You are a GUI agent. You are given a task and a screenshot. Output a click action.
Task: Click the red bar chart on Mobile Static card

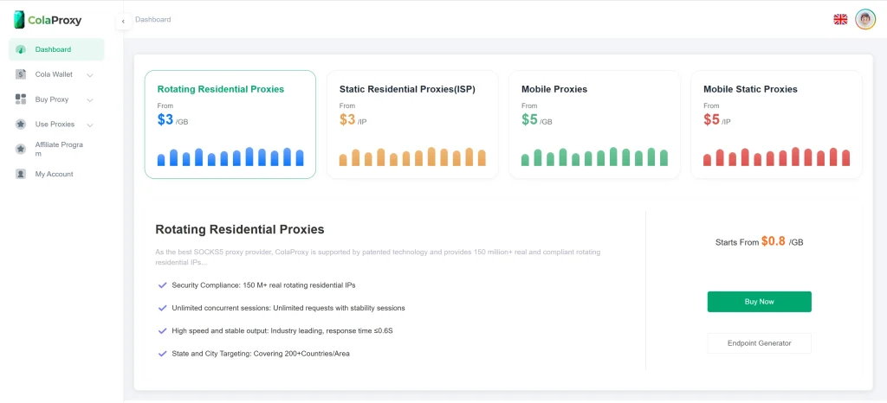click(777, 157)
